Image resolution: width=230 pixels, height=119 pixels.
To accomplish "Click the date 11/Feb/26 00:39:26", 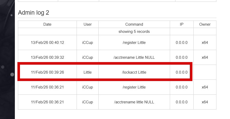I will click(x=47, y=72).
